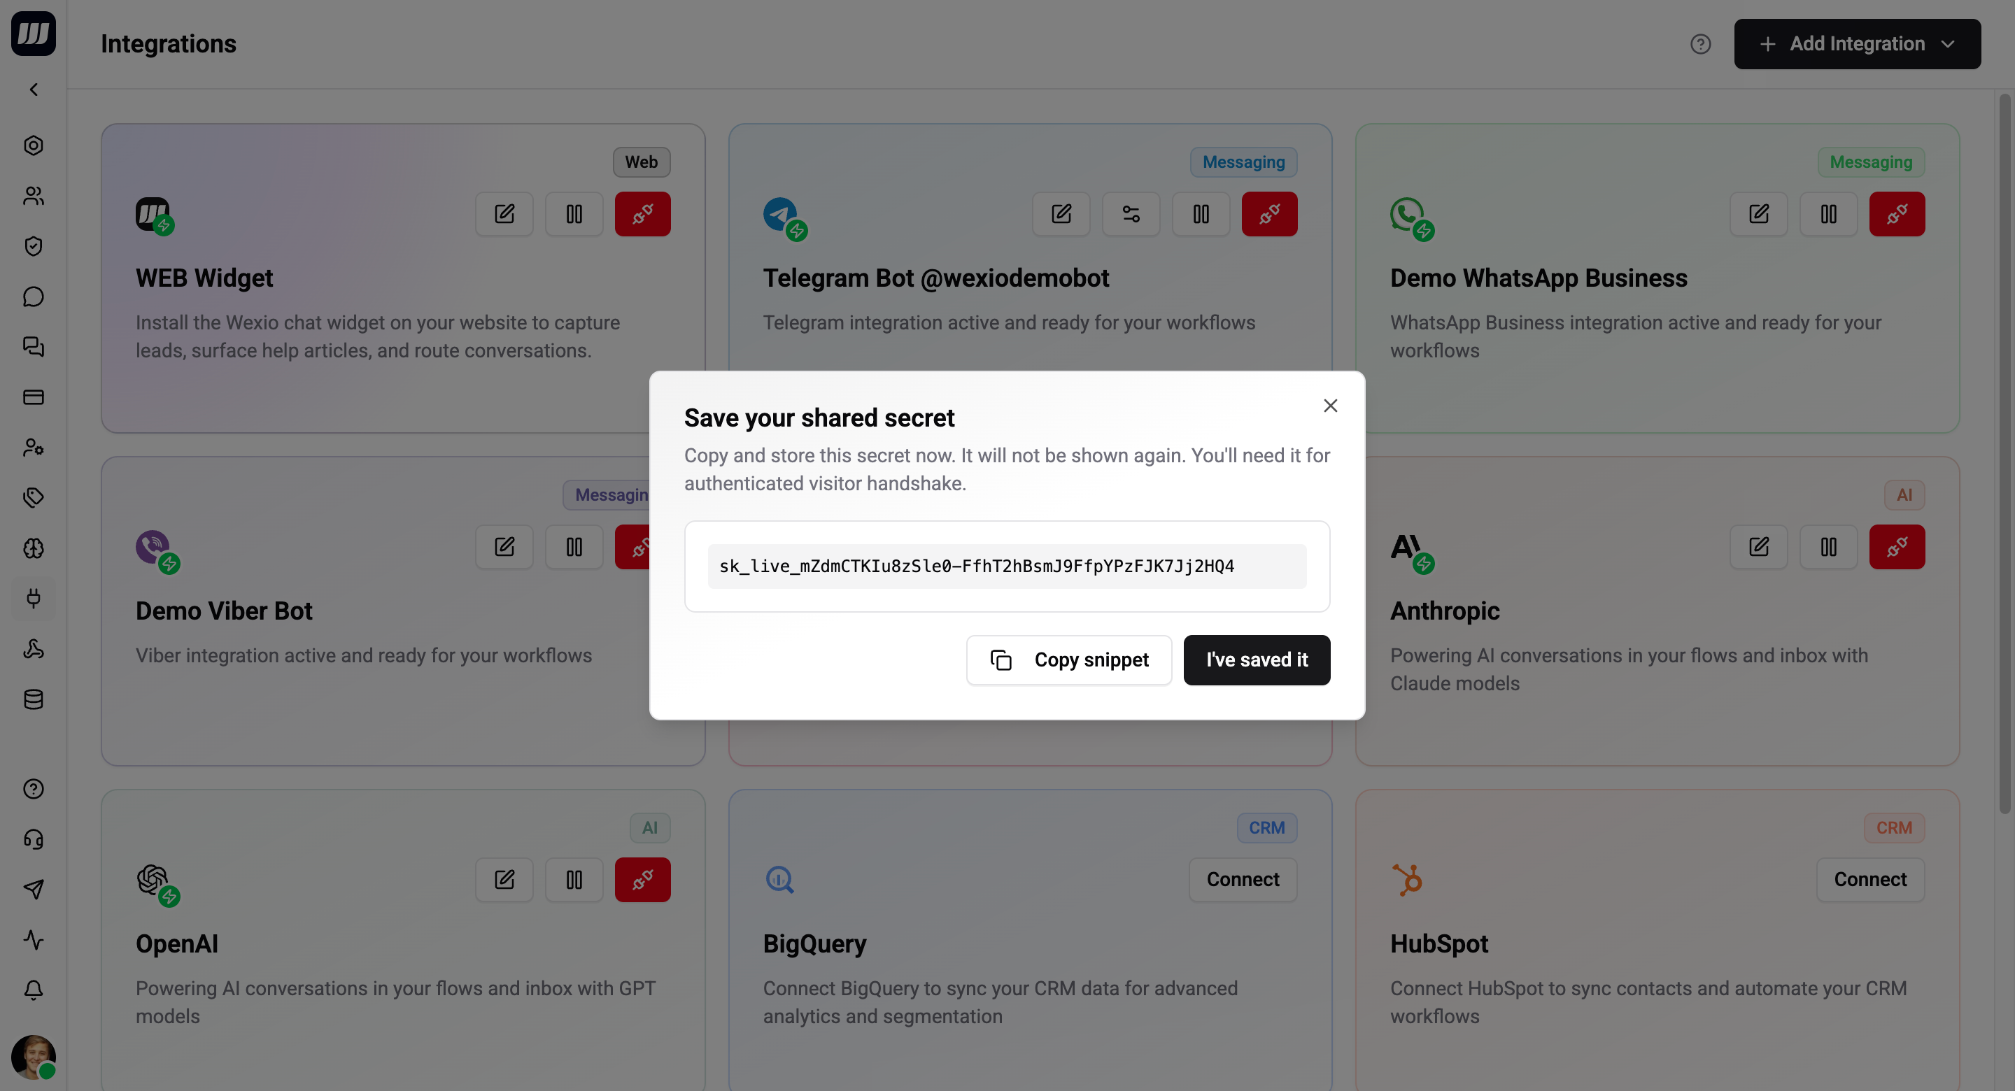Open the double chat bubbles icon in sidebar
Image resolution: width=2015 pixels, height=1091 pixels.
(x=34, y=346)
